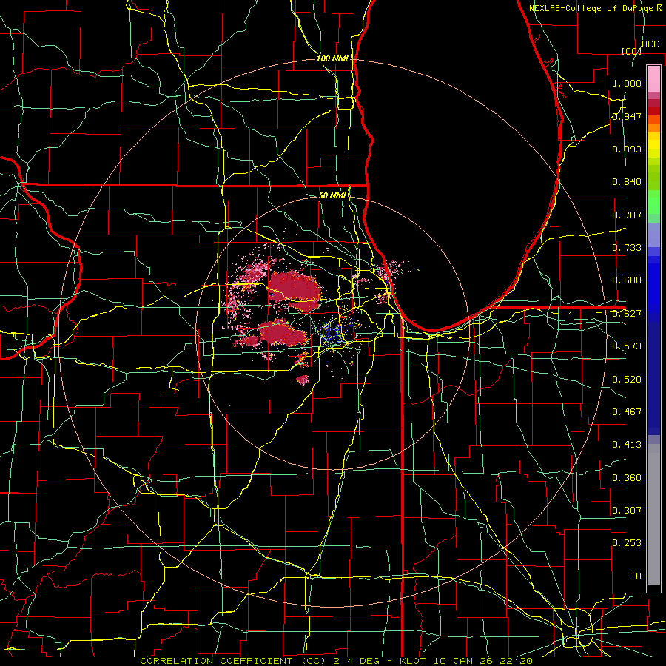Screen dimensions: 666x666
Task: Click the DCC label above color scale
Action: pyautogui.click(x=650, y=44)
